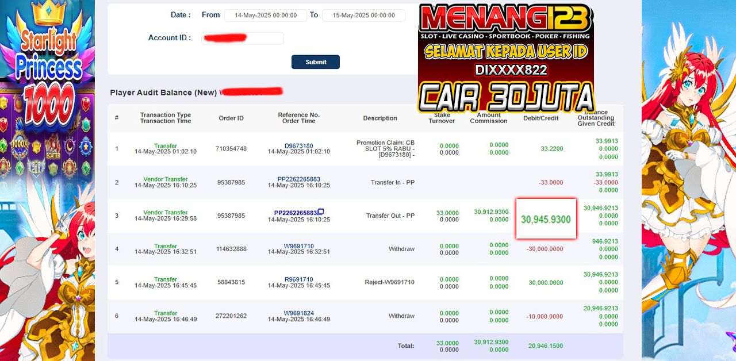This screenshot has height=361, width=736.
Task: Click the Transfer type label in row 5
Action: click(166, 279)
